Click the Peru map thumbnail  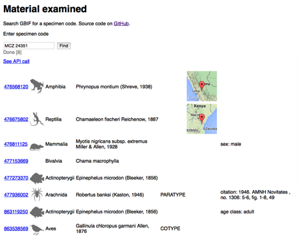(201, 86)
